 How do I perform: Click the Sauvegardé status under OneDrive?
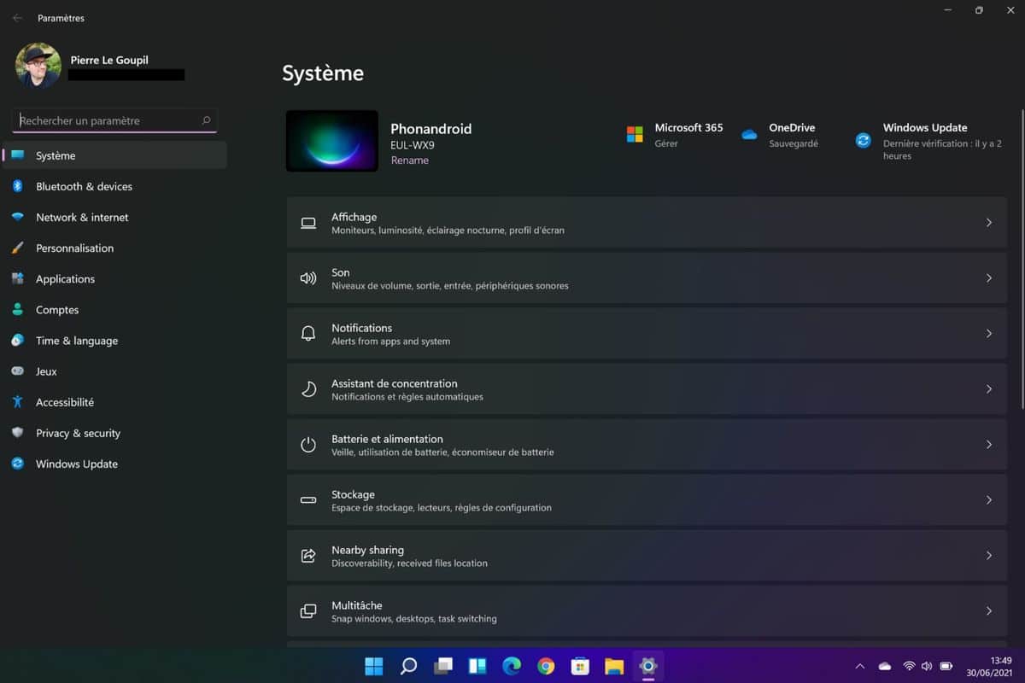pos(794,143)
